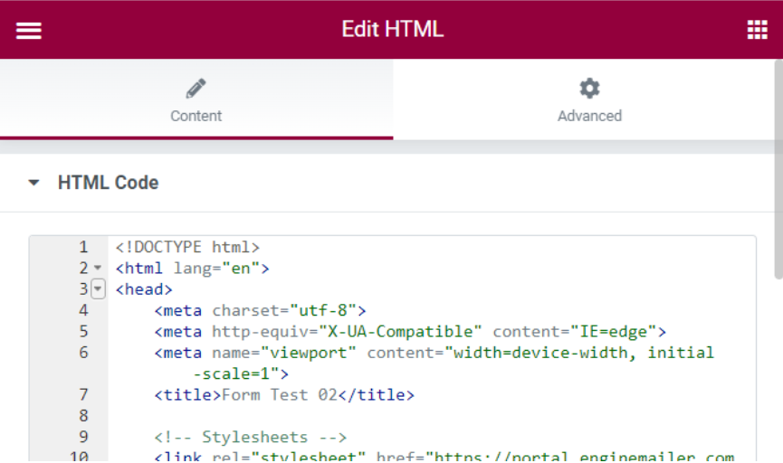Click the pencil icon above Content
The height and width of the screenshot is (463, 783).
tap(196, 89)
